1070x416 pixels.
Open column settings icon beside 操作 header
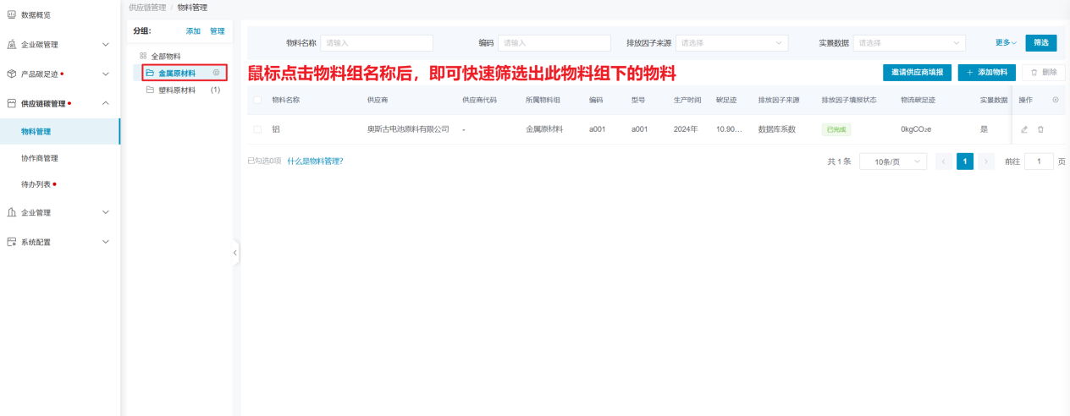1055,100
